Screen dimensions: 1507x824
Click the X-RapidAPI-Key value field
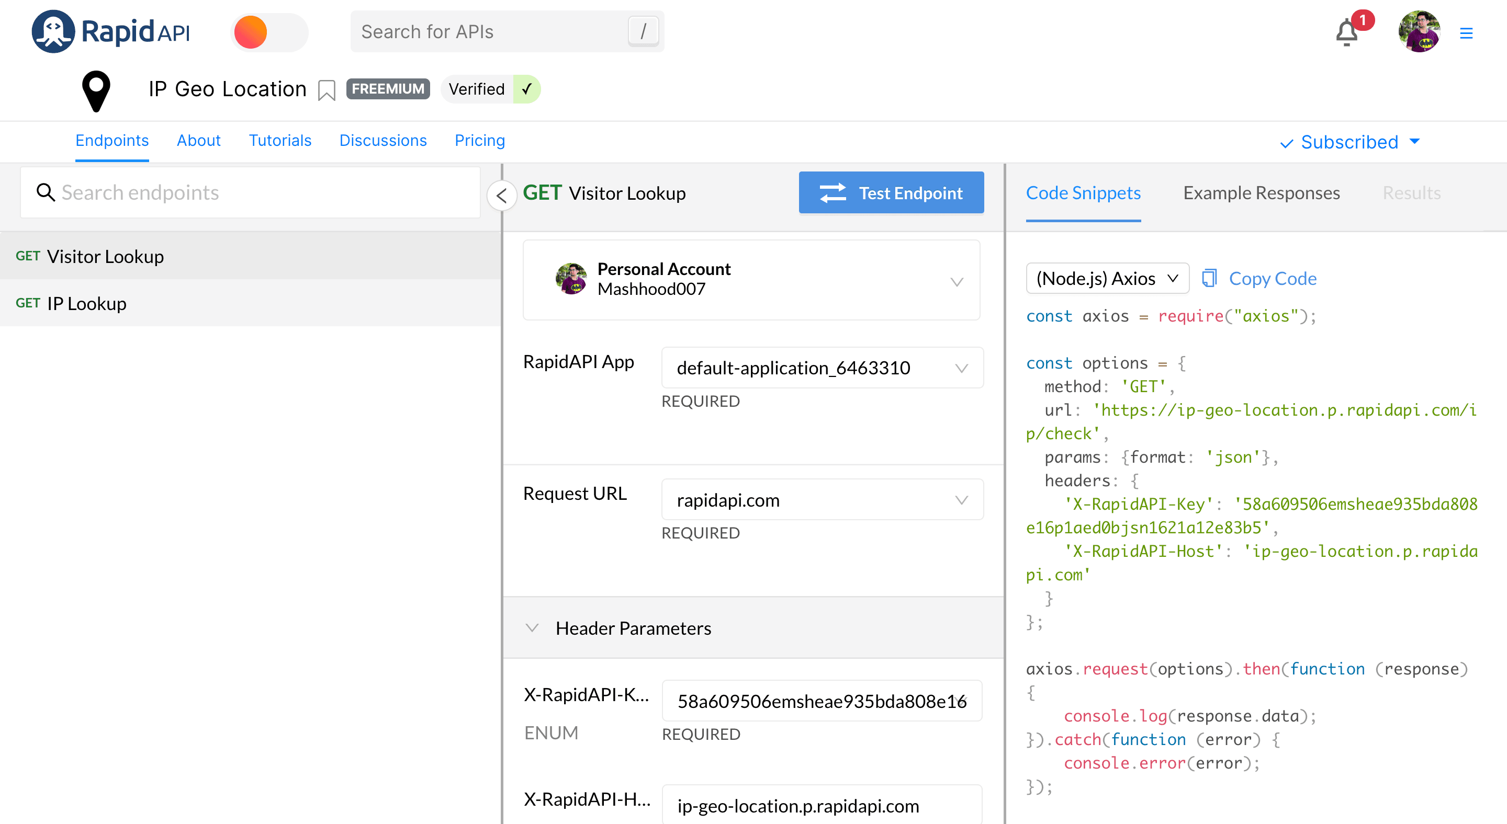822,701
